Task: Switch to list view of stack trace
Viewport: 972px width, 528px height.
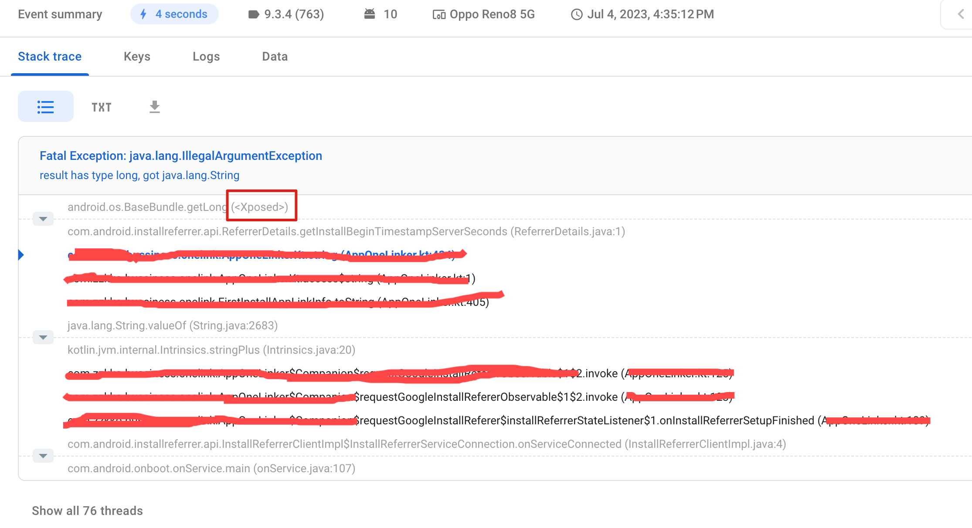Action: pos(45,107)
